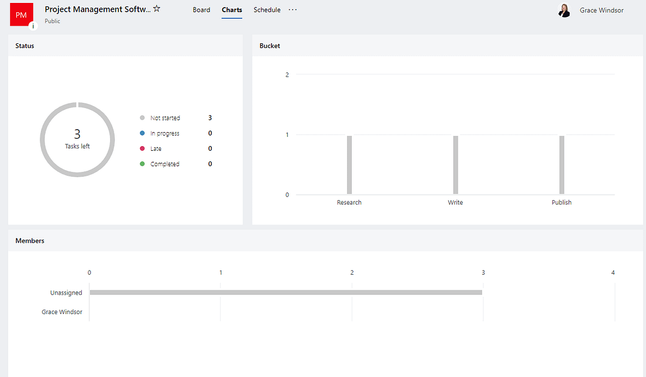Click the Not started count 3

[209, 117]
